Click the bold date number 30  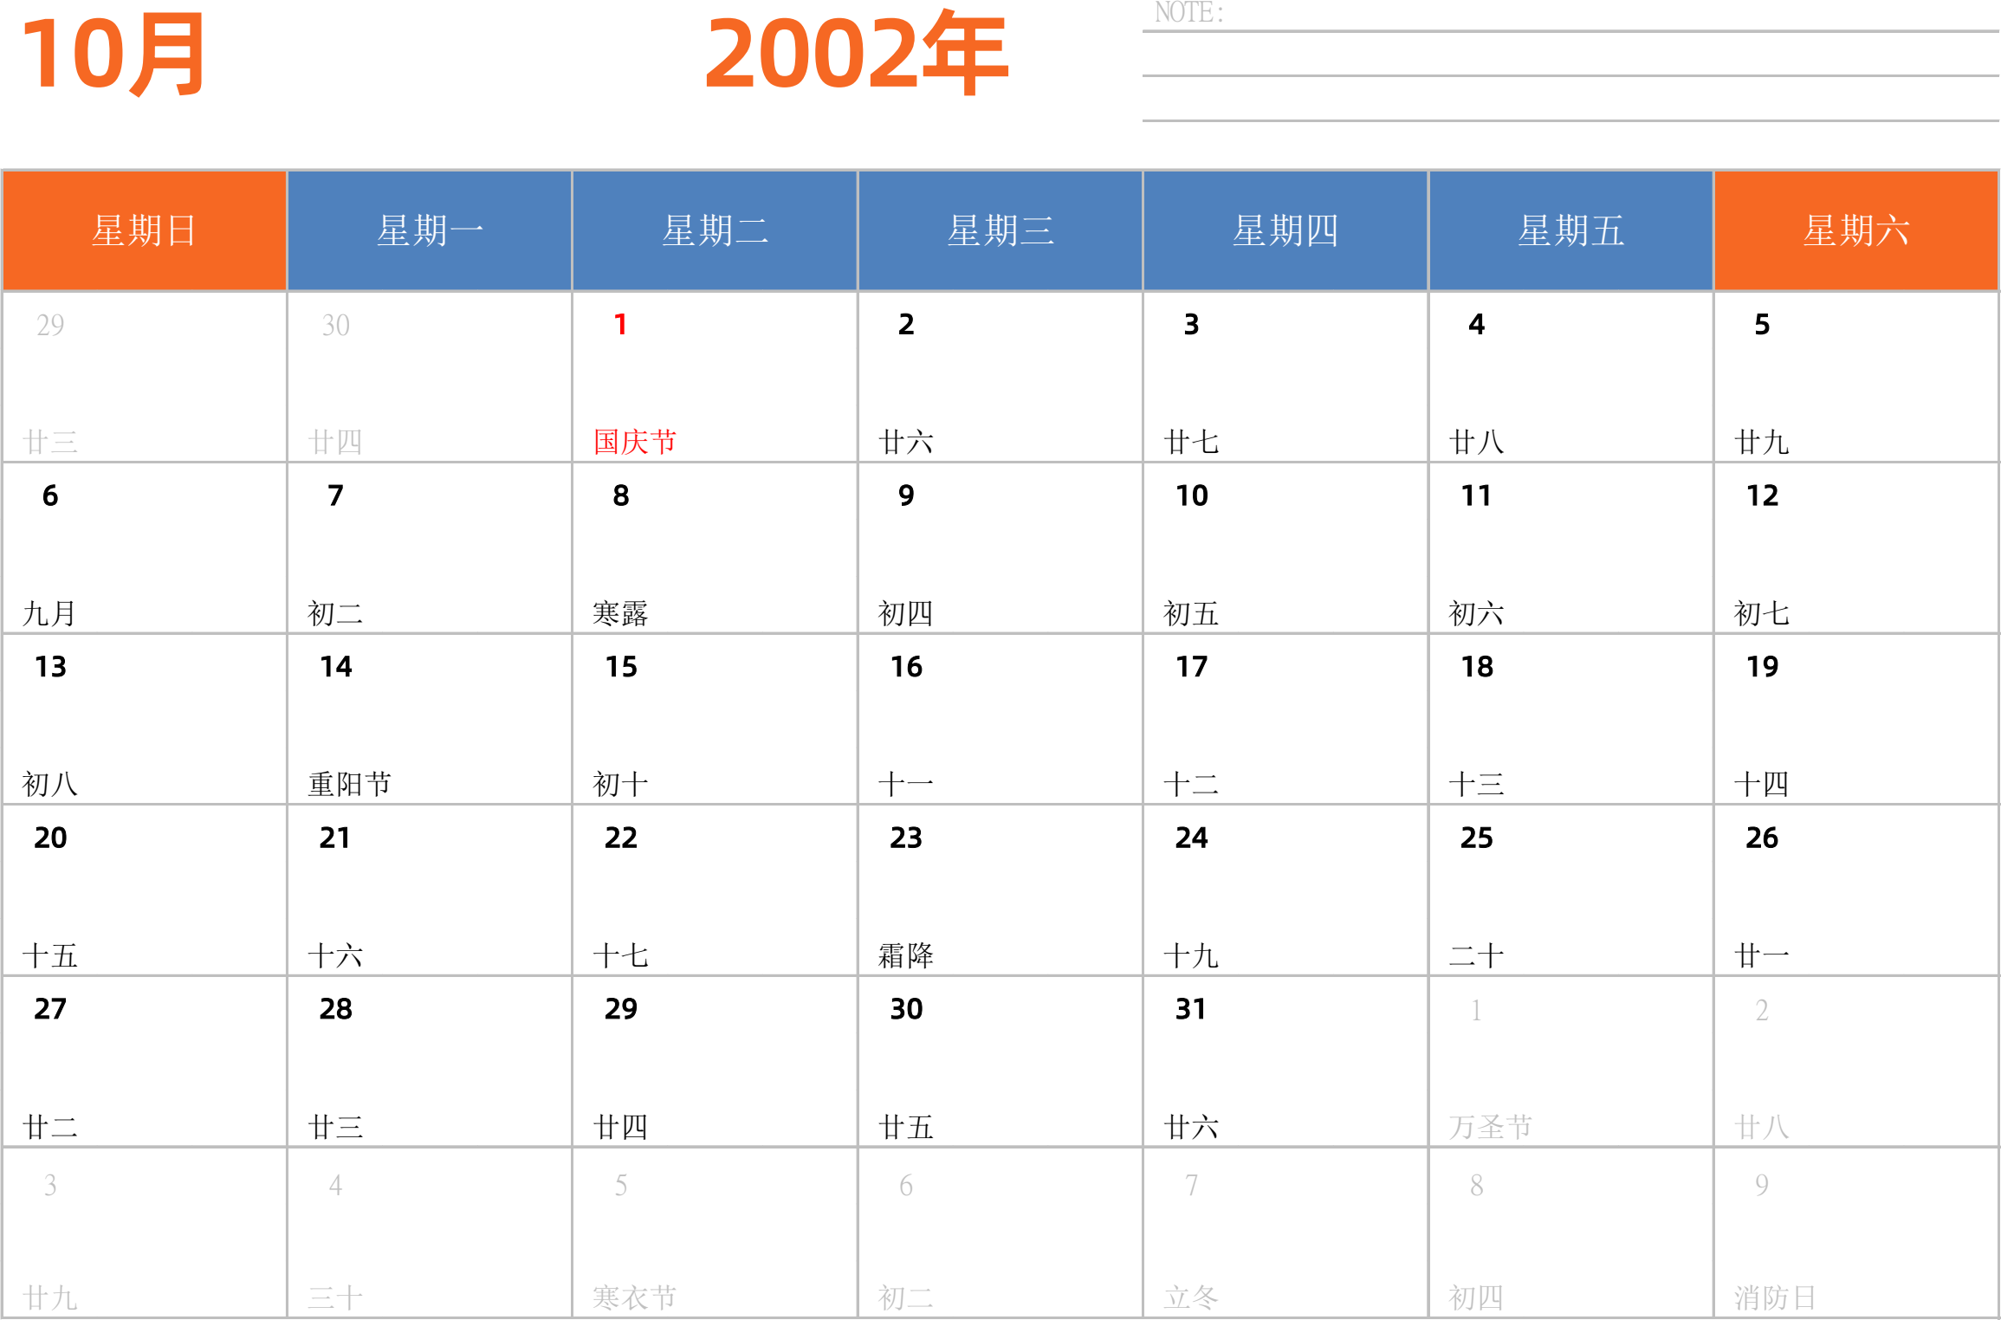pos(907,1009)
